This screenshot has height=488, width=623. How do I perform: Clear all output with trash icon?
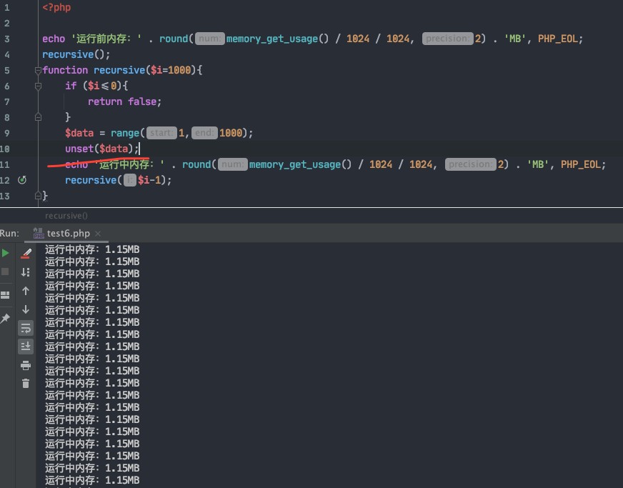[26, 384]
